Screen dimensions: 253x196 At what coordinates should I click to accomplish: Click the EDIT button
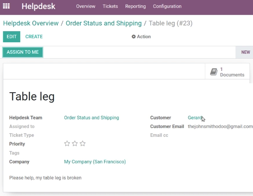coord(11,36)
